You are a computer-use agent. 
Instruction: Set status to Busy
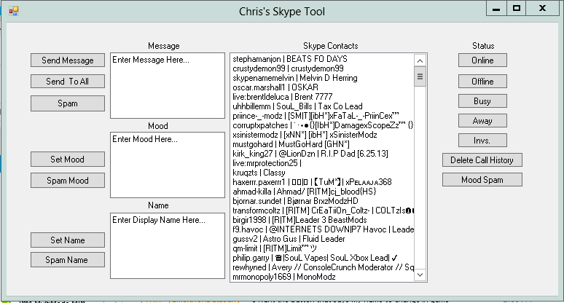pos(482,101)
